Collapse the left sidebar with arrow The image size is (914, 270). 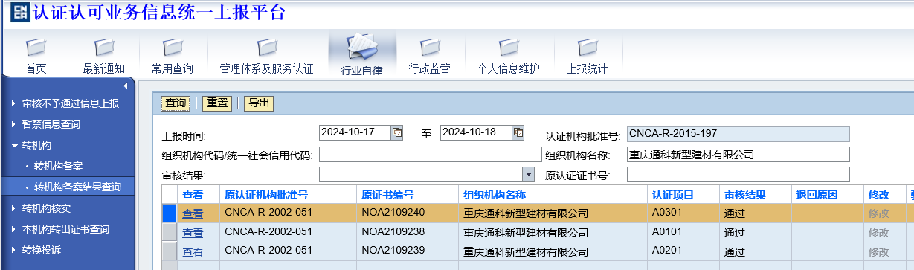coord(126,86)
